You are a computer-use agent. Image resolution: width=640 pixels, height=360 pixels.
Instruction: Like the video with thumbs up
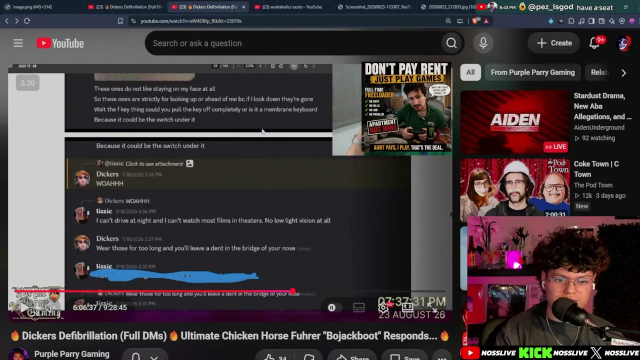269,357
